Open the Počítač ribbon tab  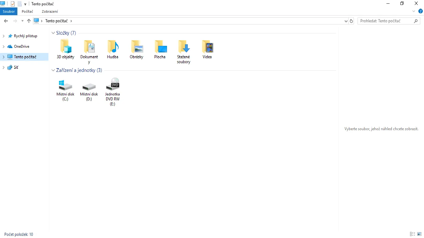27,11
